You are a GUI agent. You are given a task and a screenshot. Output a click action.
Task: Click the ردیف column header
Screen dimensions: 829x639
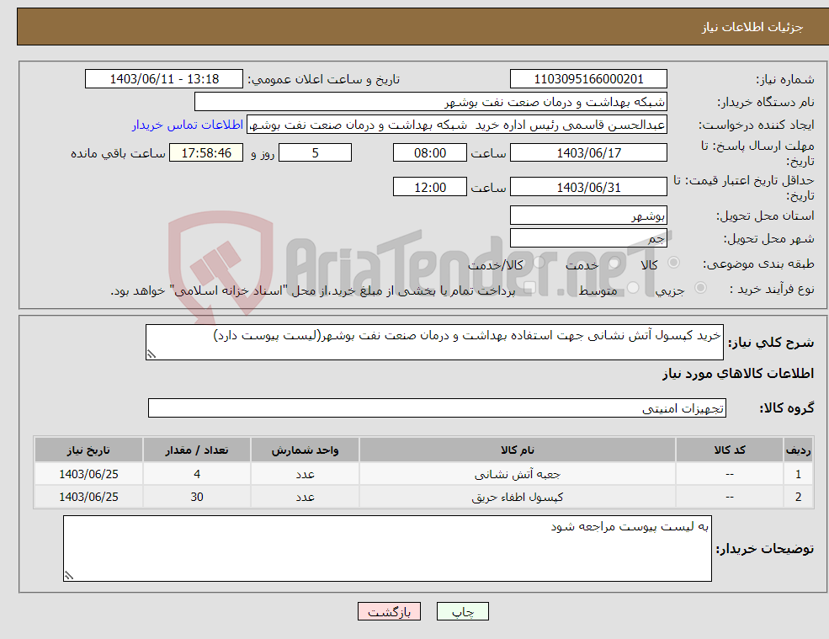[799, 450]
